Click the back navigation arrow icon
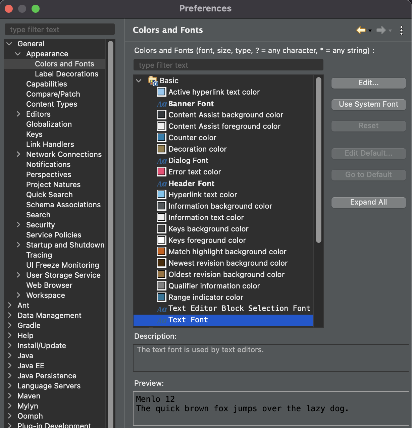The image size is (412, 428). coord(361,30)
